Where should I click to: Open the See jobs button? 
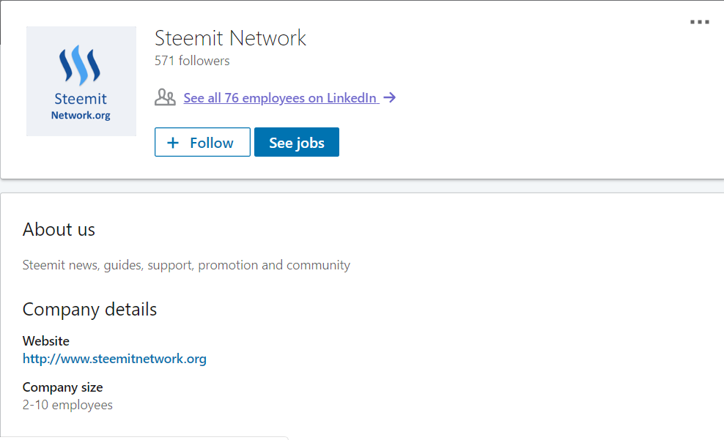pyautogui.click(x=296, y=143)
